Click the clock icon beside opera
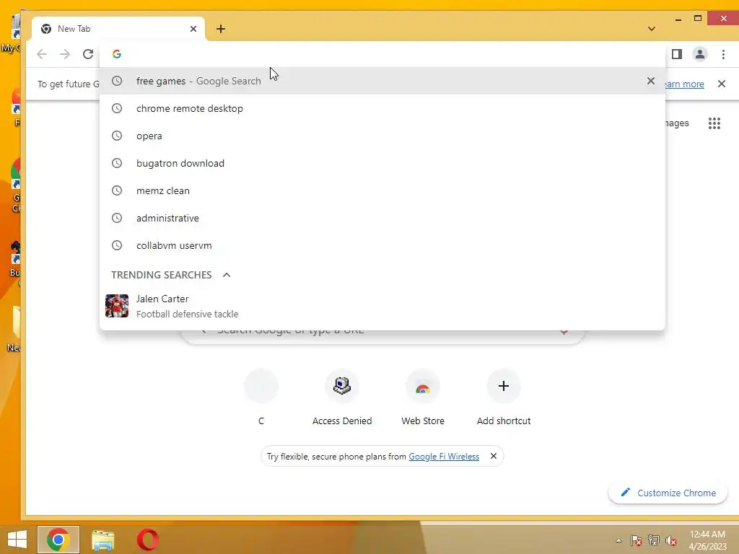Viewport: 739px width, 554px height. pyautogui.click(x=117, y=136)
